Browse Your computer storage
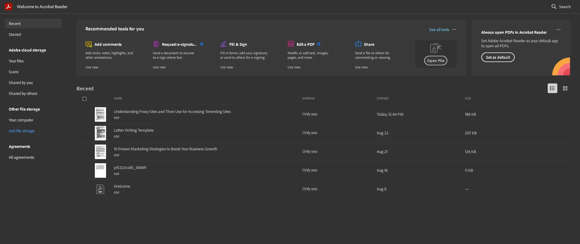Image resolution: width=580 pixels, height=244 pixels. pyautogui.click(x=21, y=120)
